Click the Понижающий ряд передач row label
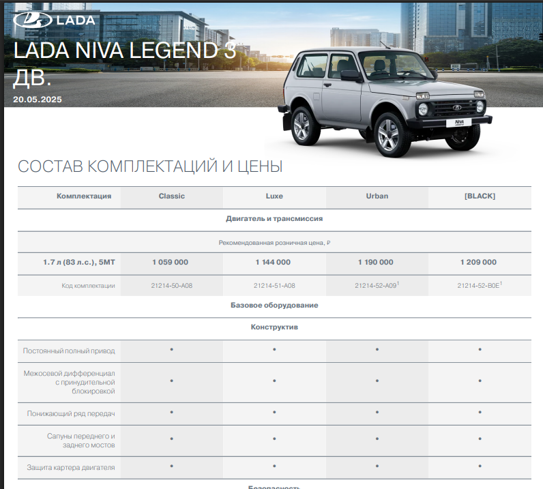Image resolution: width=543 pixels, height=489 pixels. 71,414
